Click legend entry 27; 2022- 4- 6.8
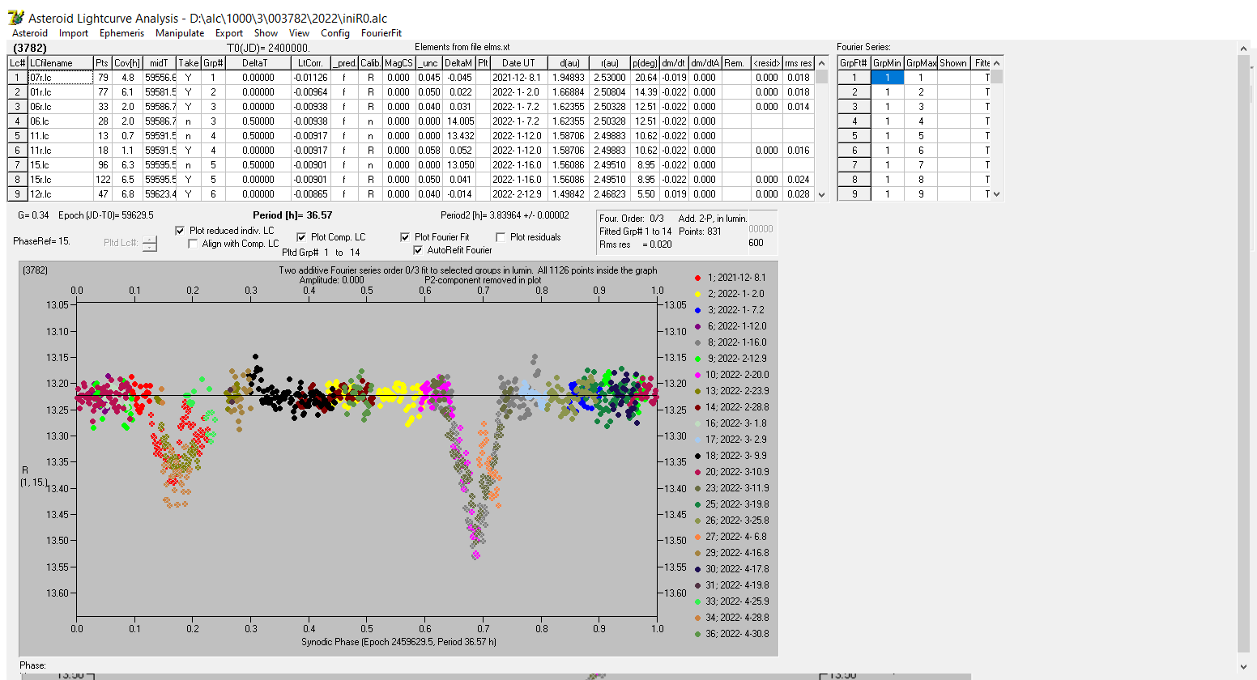The height and width of the screenshot is (680, 1257). [x=731, y=537]
